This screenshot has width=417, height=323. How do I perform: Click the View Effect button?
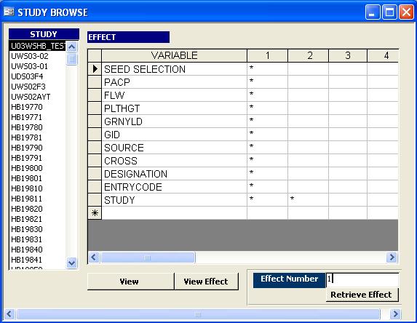coord(206,282)
